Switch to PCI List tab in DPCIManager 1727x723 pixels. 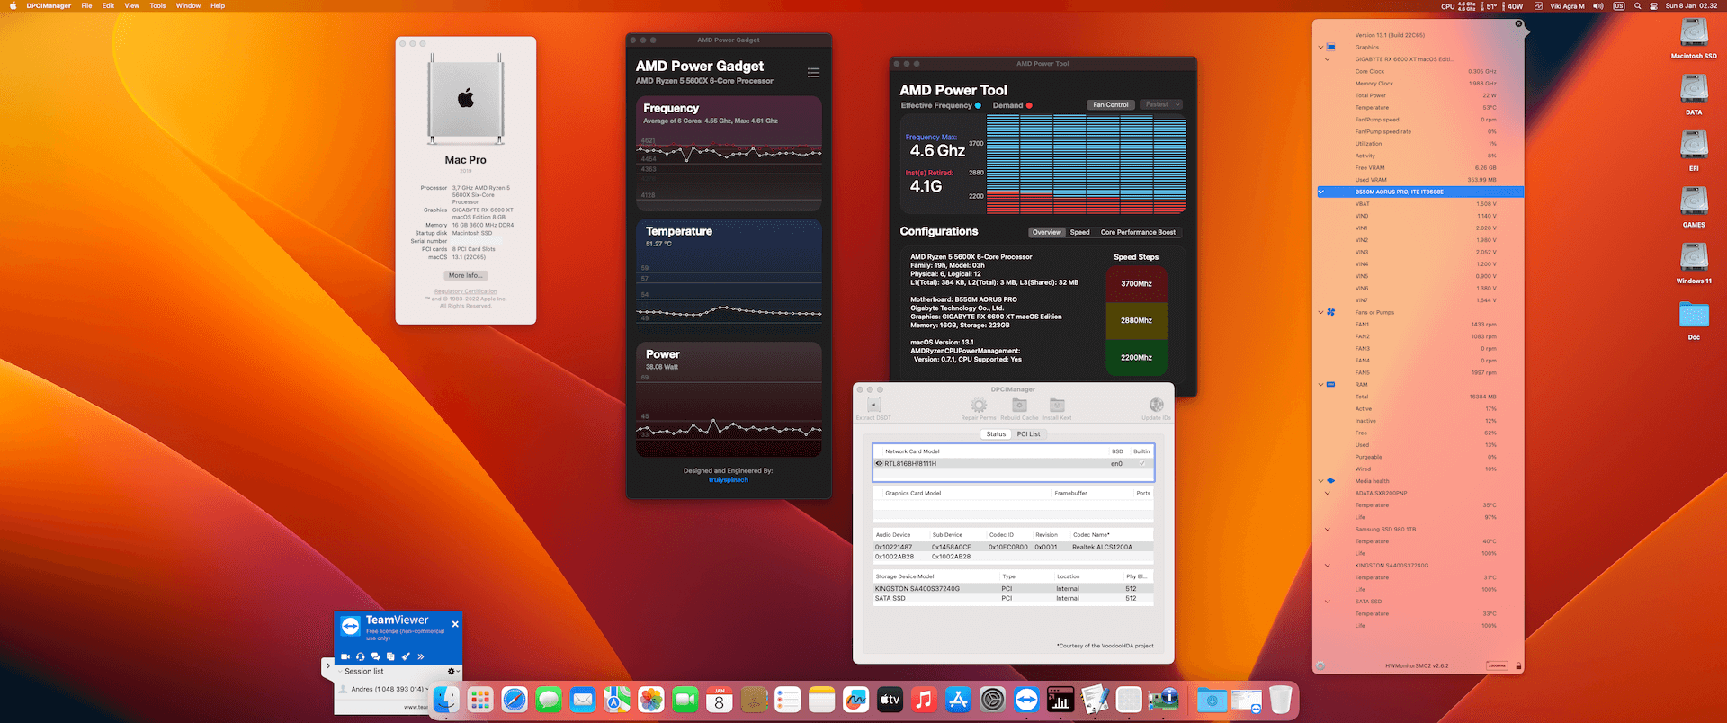(1028, 434)
